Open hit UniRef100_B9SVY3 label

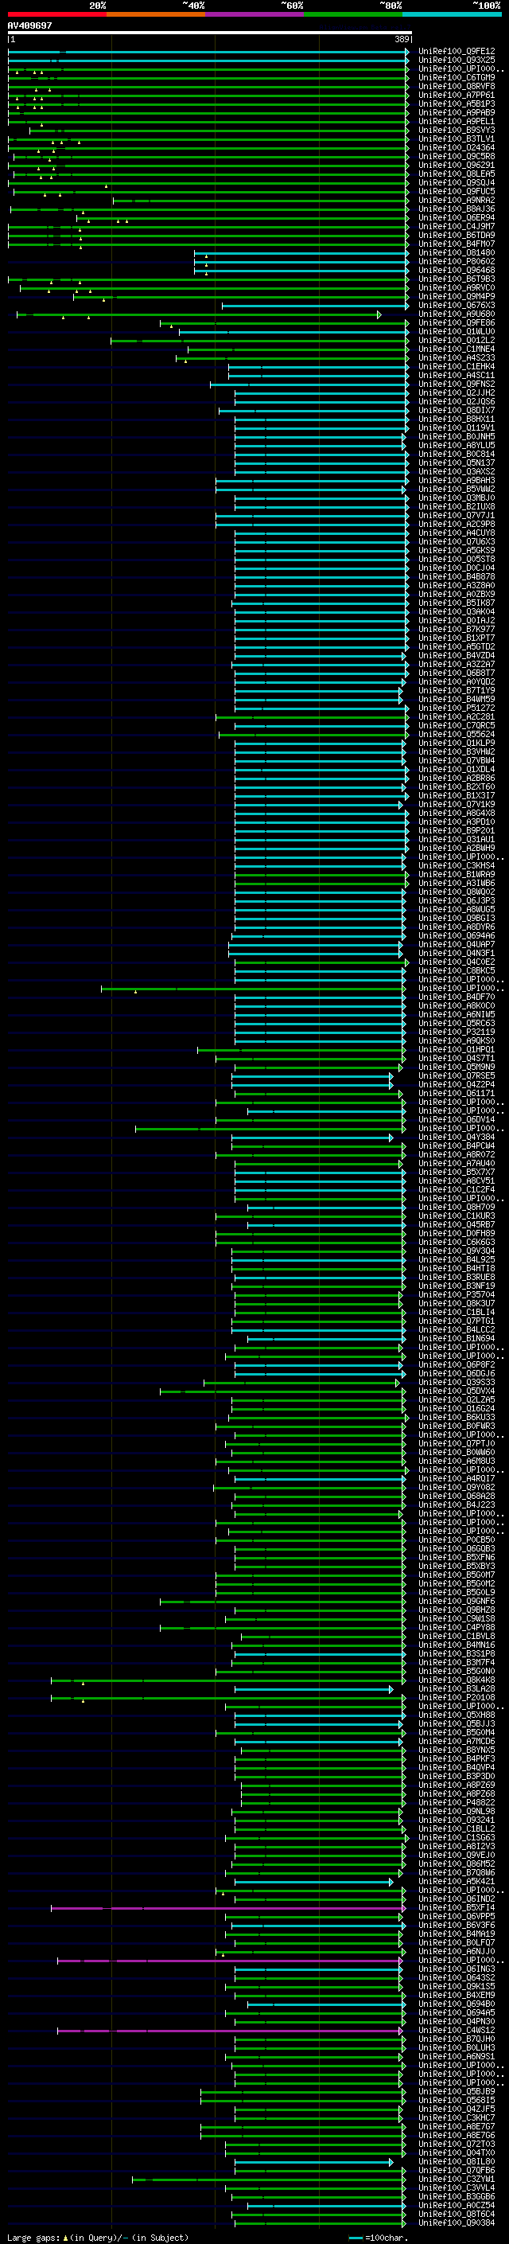coord(456,131)
